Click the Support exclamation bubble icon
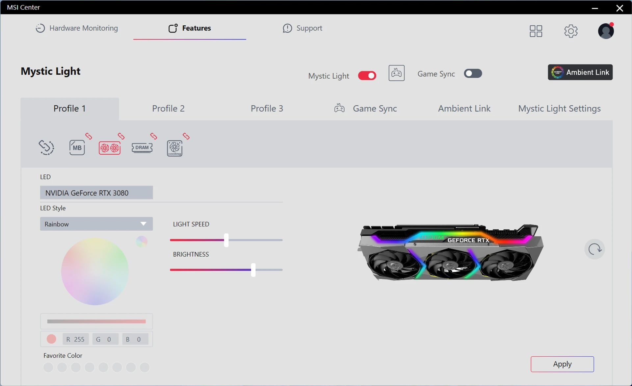This screenshot has width=632, height=386. [x=287, y=28]
